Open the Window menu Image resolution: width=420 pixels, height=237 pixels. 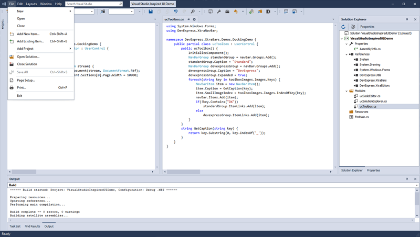[46, 4]
